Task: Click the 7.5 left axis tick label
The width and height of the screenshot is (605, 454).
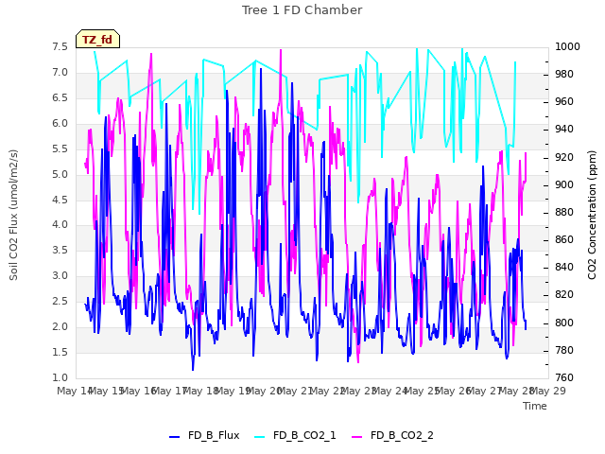Action: (60, 46)
